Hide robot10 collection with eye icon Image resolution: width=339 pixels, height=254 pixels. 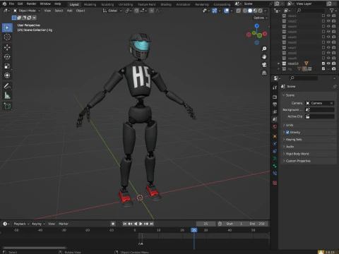click(328, 64)
